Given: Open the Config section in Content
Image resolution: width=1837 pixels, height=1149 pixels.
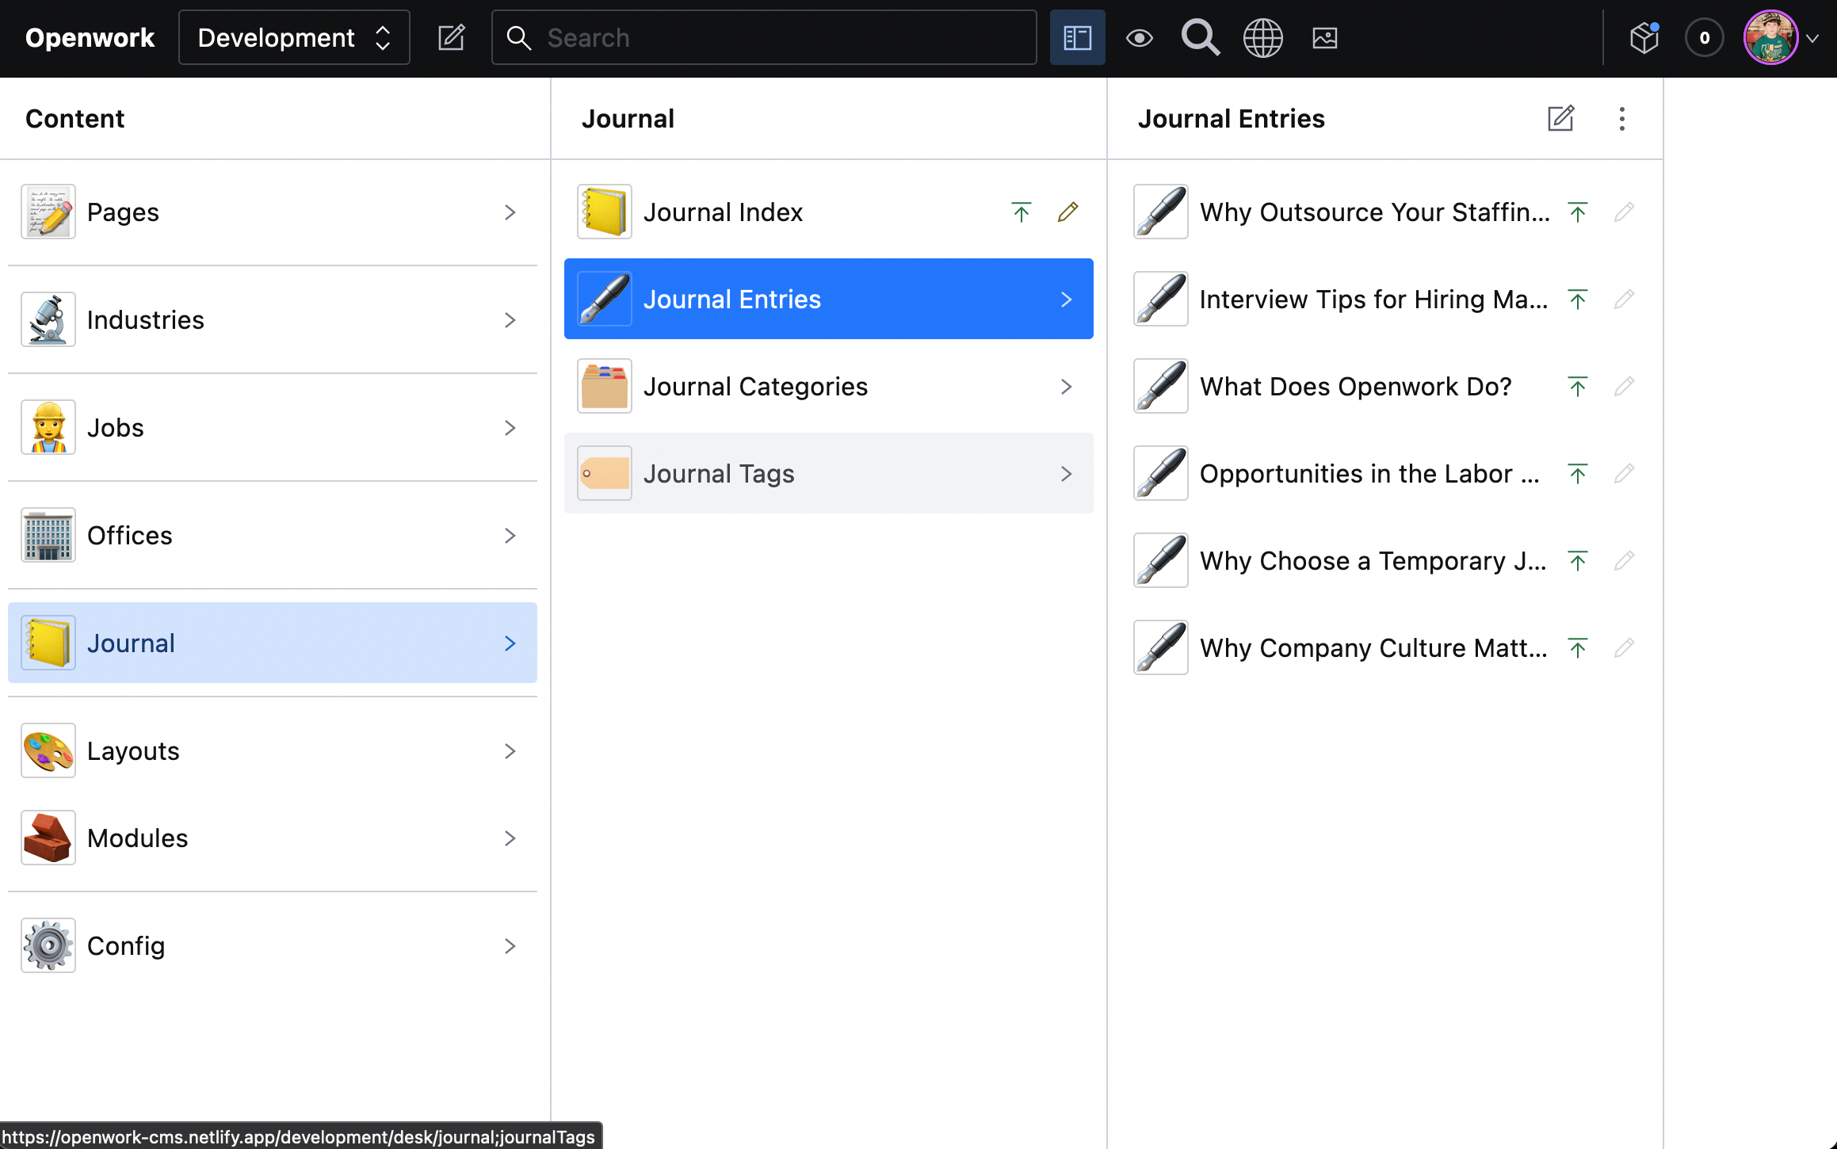Looking at the screenshot, I should tap(272, 945).
